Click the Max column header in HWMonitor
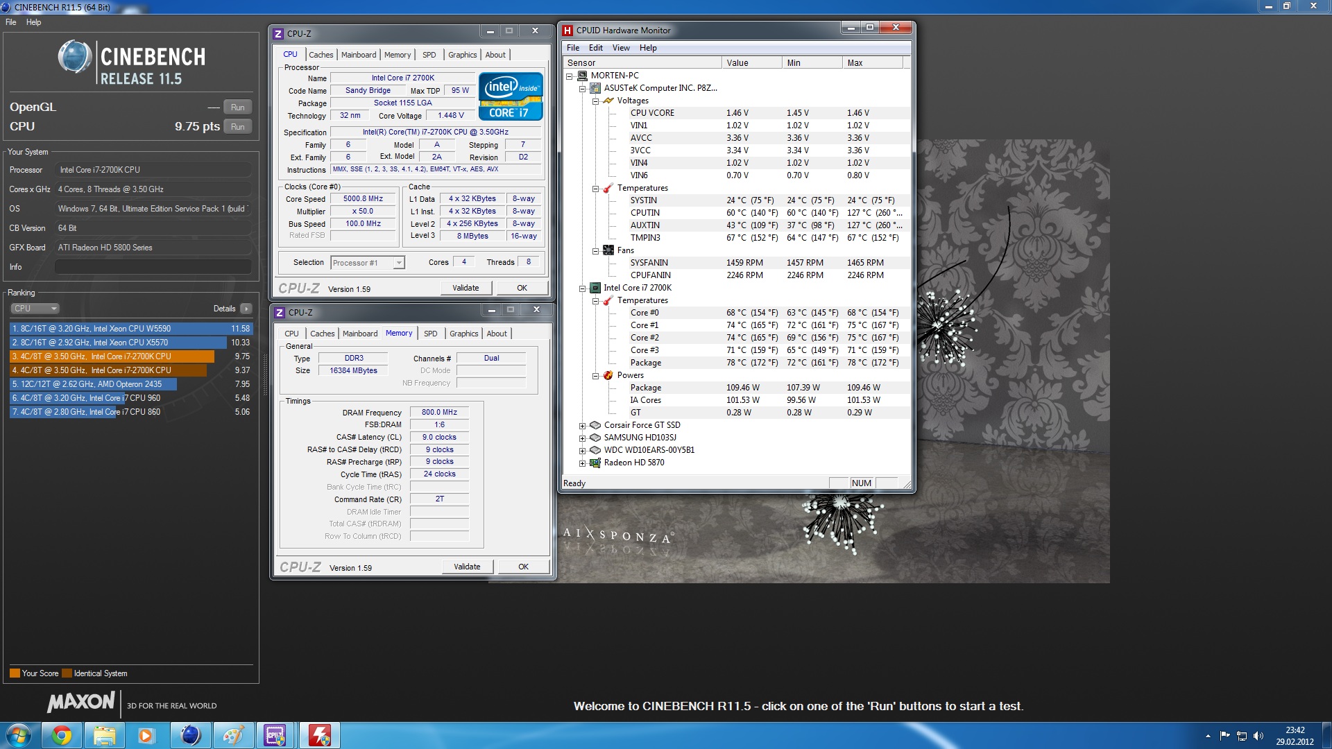 click(872, 63)
